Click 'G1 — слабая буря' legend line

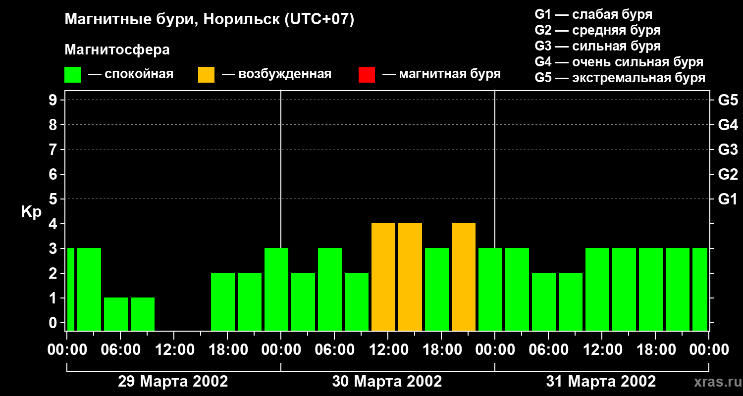point(593,14)
